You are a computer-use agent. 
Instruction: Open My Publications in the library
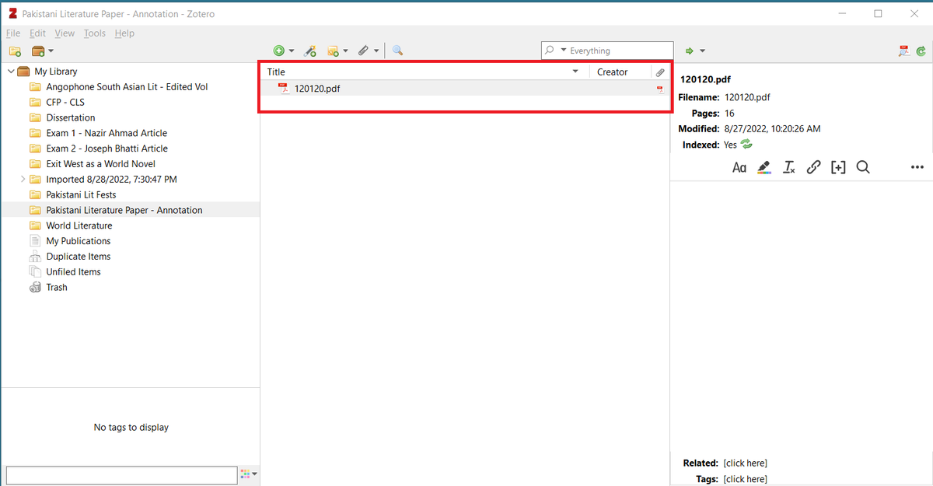point(78,241)
